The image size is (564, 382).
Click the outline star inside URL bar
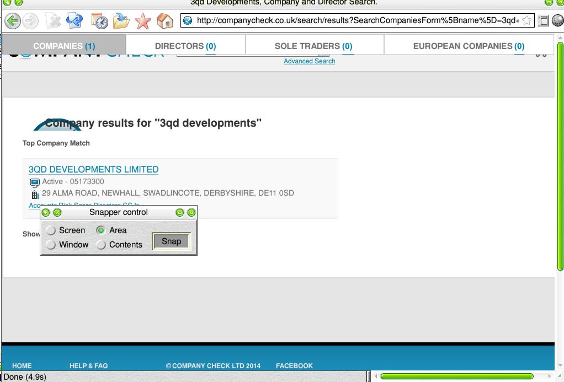tap(526, 21)
